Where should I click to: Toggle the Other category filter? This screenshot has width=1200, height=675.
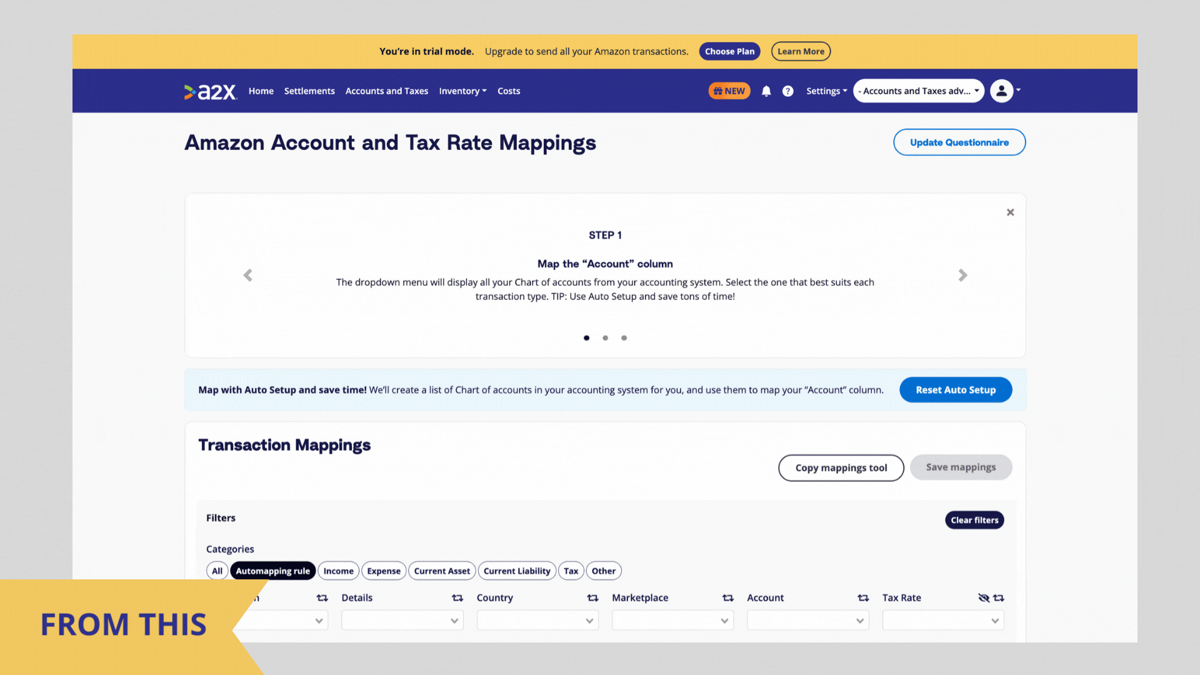[x=603, y=571]
